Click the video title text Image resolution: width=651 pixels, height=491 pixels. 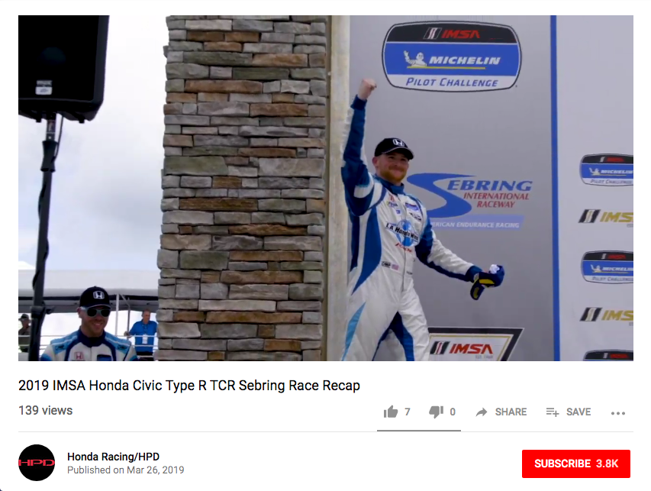click(189, 386)
